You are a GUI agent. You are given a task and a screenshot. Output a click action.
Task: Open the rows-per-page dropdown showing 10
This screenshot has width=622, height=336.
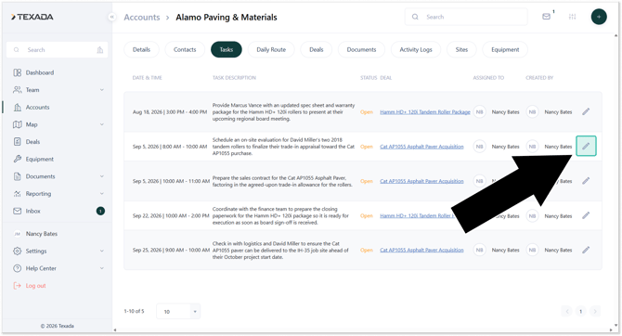pyautogui.click(x=178, y=312)
